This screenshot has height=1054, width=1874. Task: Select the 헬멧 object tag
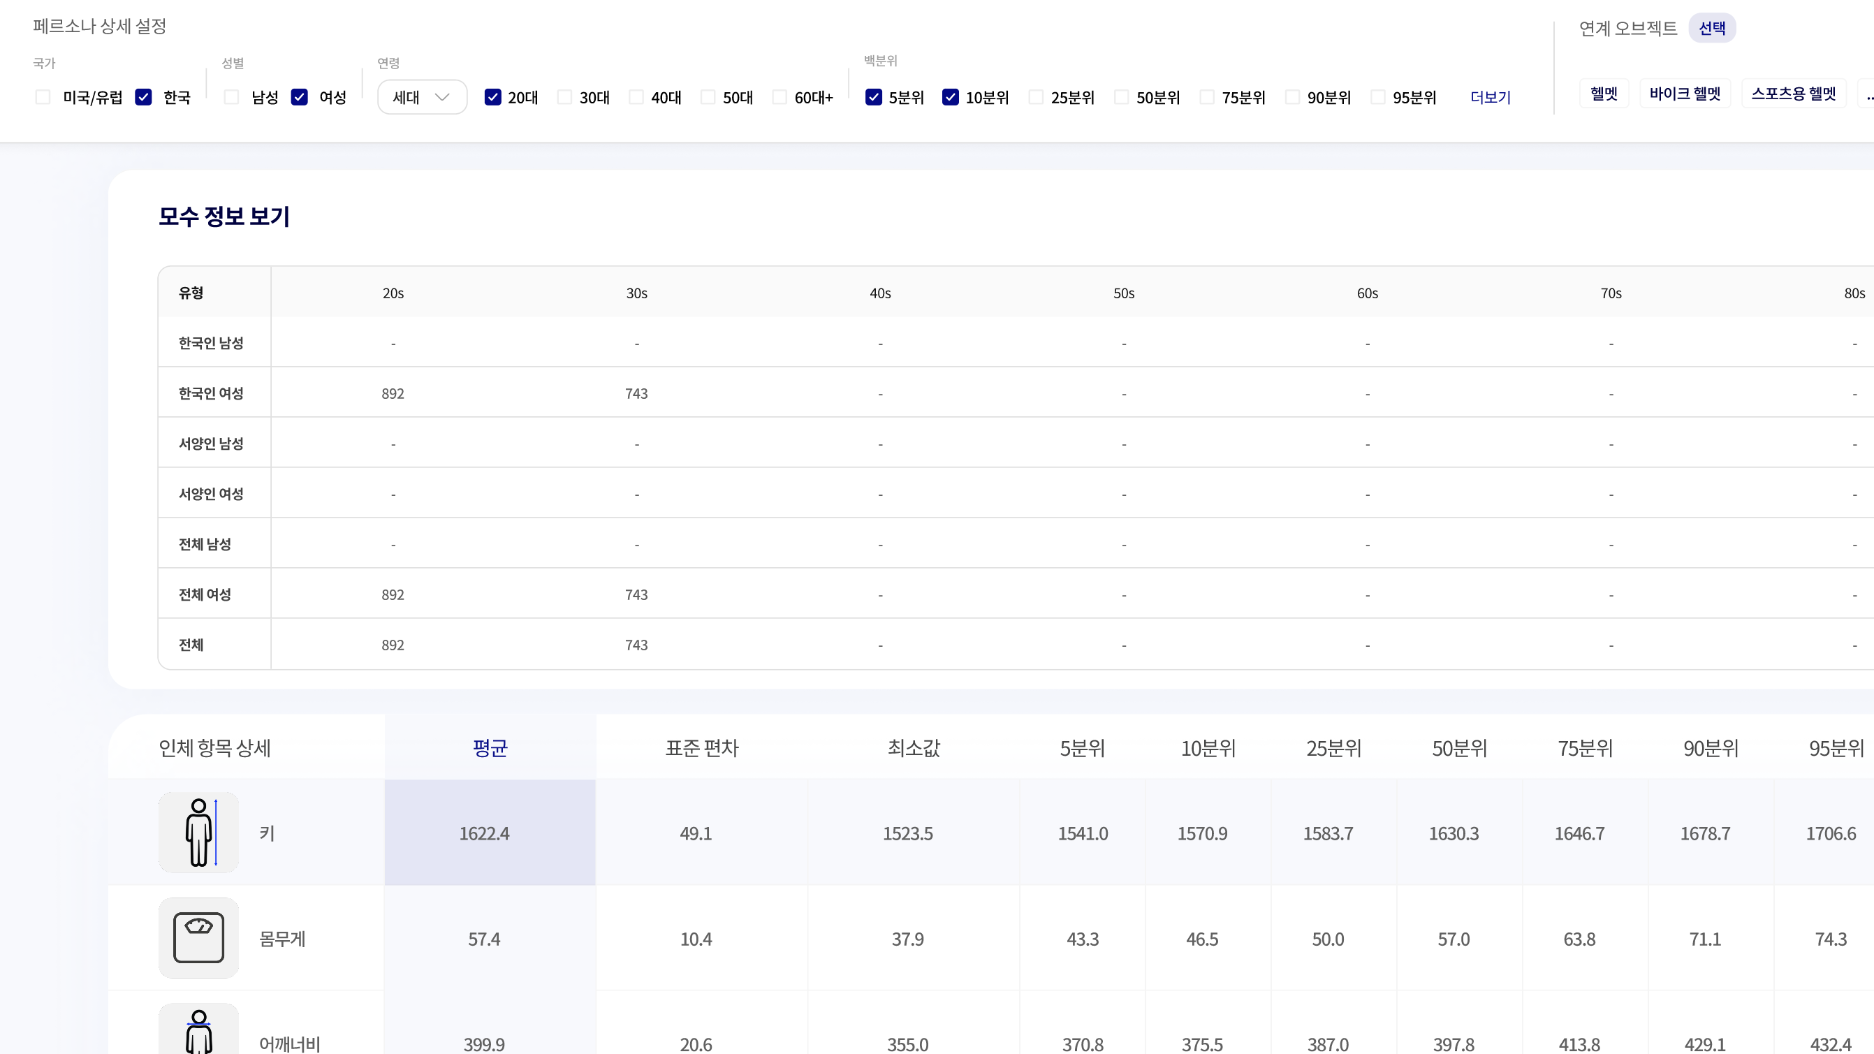1604,94
